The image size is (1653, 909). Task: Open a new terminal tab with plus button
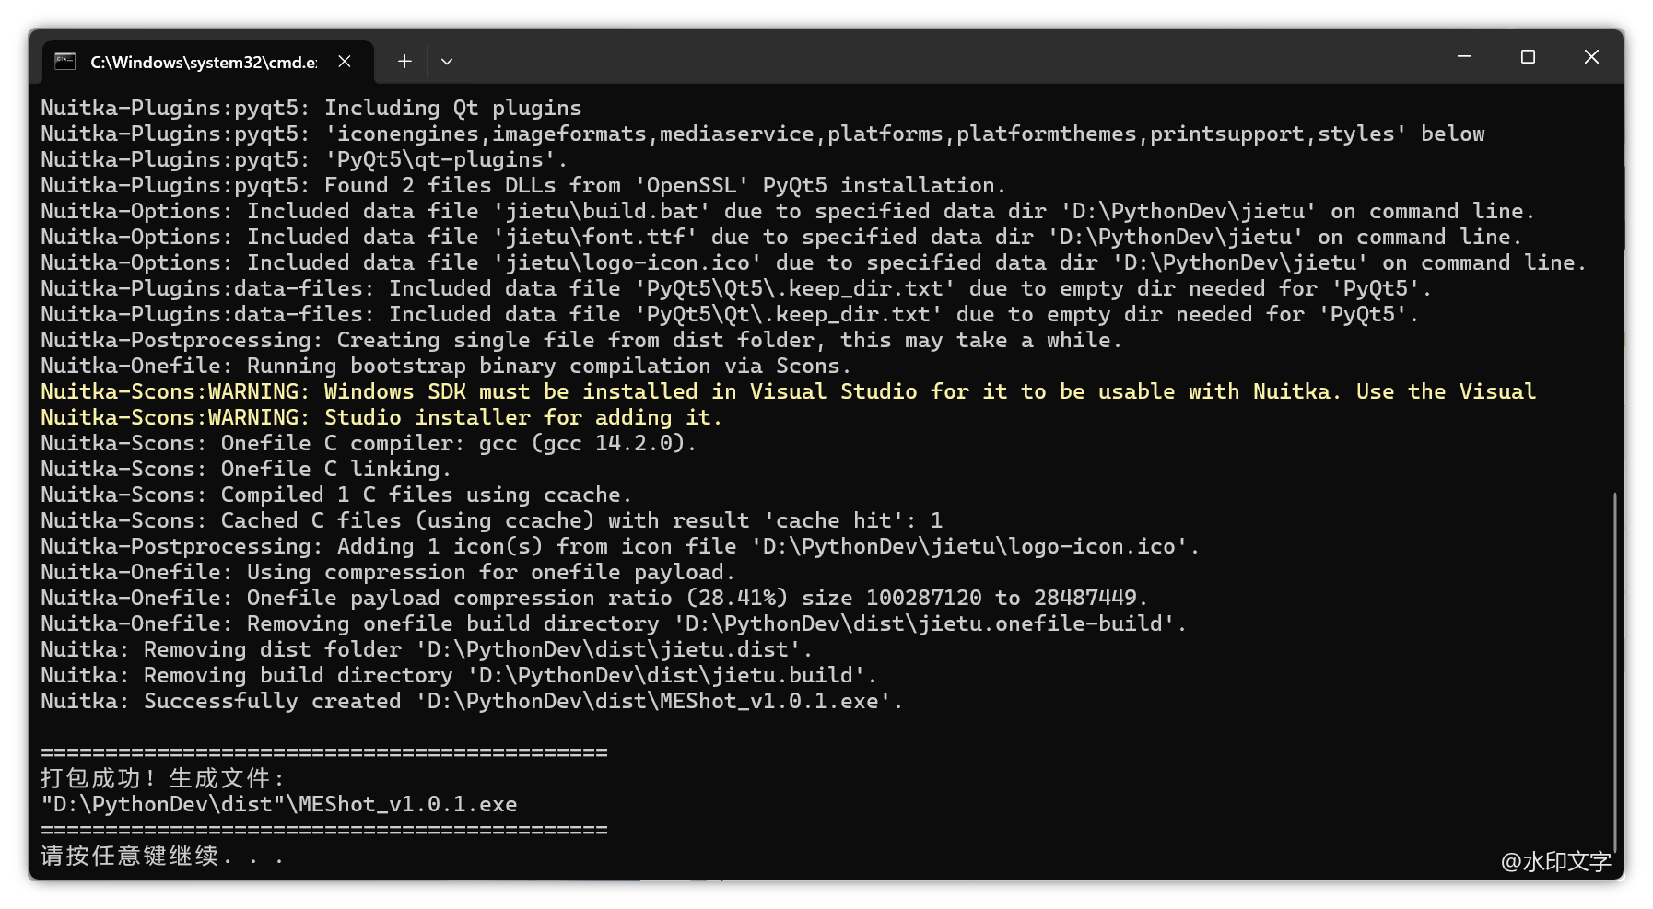click(x=404, y=62)
